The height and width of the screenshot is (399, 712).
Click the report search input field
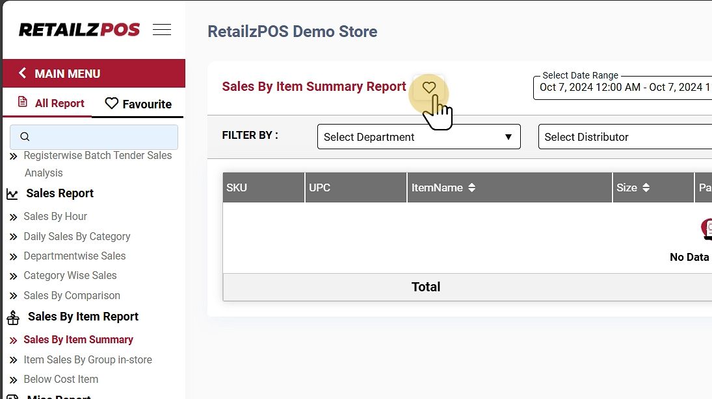pos(94,137)
